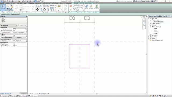Open the Вставка ribbon tab

click(13, 3)
